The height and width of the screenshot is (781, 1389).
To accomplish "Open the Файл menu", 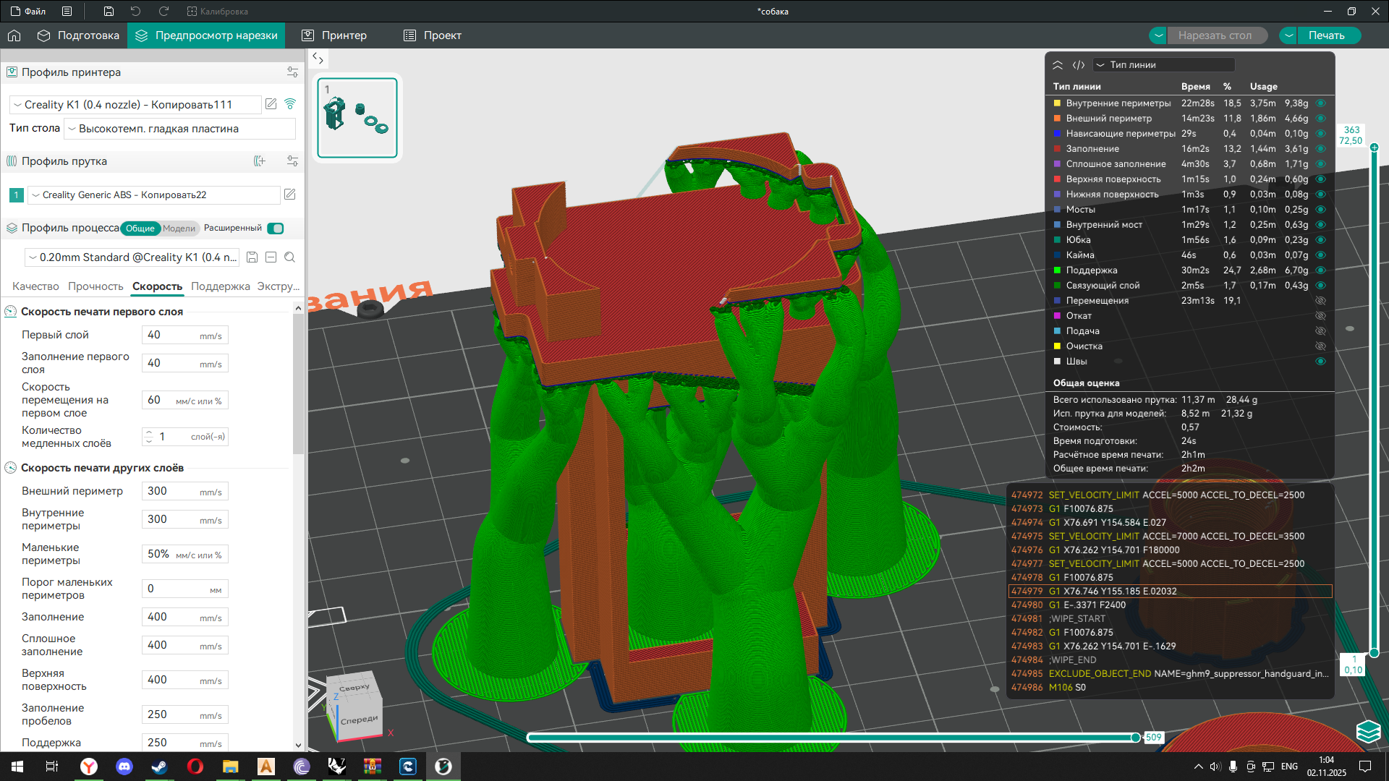I will (28, 12).
